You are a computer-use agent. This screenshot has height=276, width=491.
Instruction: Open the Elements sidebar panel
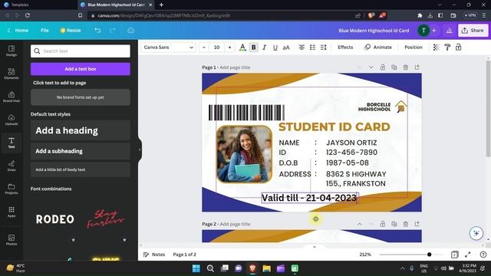pyautogui.click(x=12, y=74)
